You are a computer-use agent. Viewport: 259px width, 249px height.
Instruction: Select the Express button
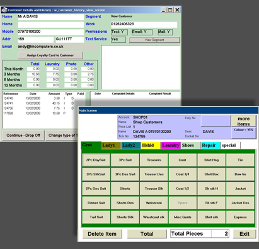pyautogui.click(x=240, y=217)
